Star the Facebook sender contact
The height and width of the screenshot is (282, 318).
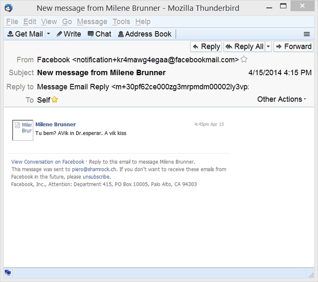244,59
